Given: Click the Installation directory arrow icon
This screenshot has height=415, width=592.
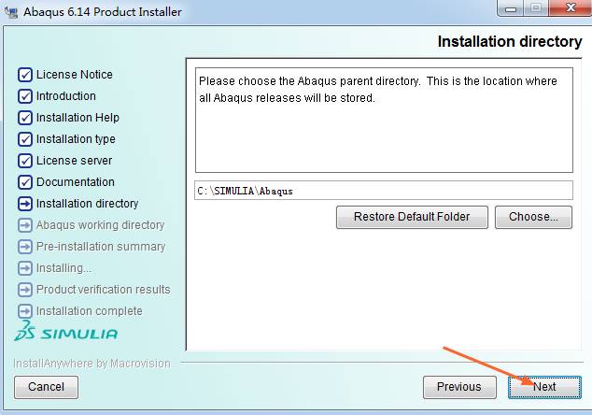Looking at the screenshot, I should coord(25,204).
